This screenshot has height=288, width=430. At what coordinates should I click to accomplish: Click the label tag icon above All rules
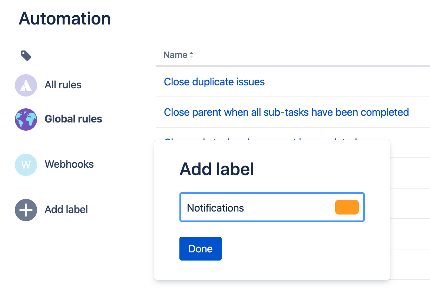26,55
